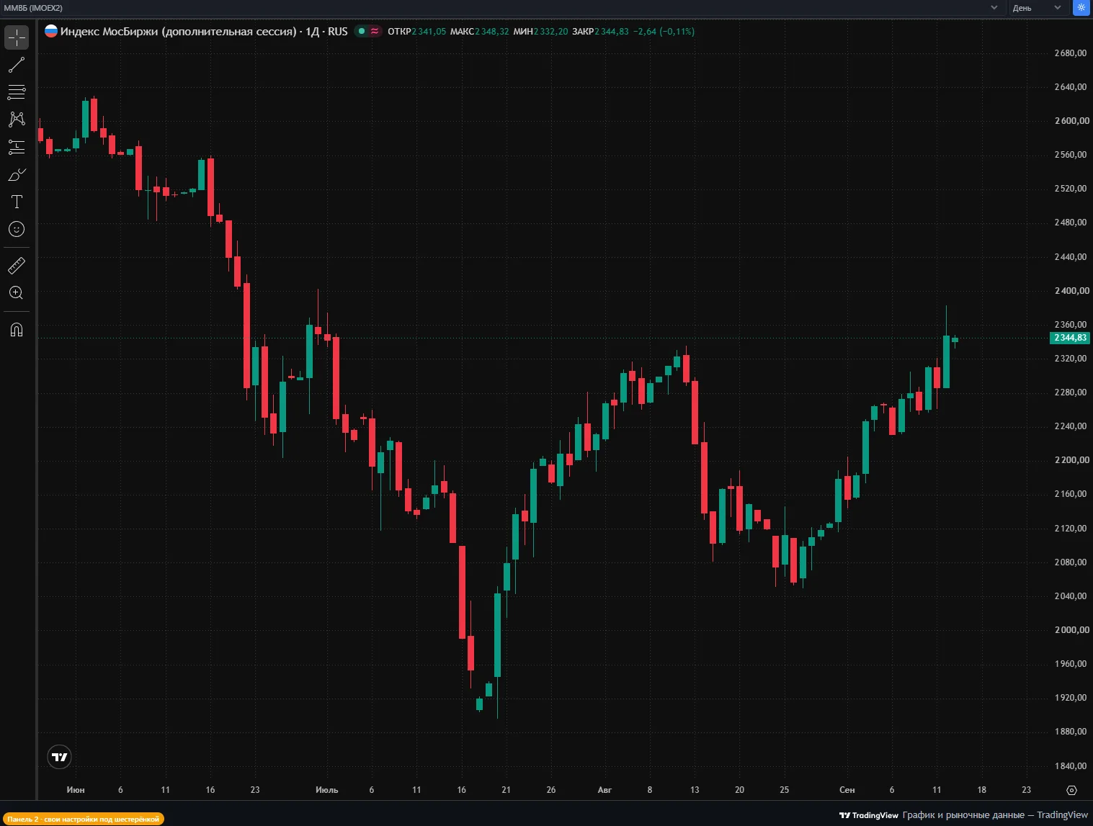This screenshot has height=826, width=1093.
Task: Open chart settings gear at axis corner
Action: click(1071, 790)
